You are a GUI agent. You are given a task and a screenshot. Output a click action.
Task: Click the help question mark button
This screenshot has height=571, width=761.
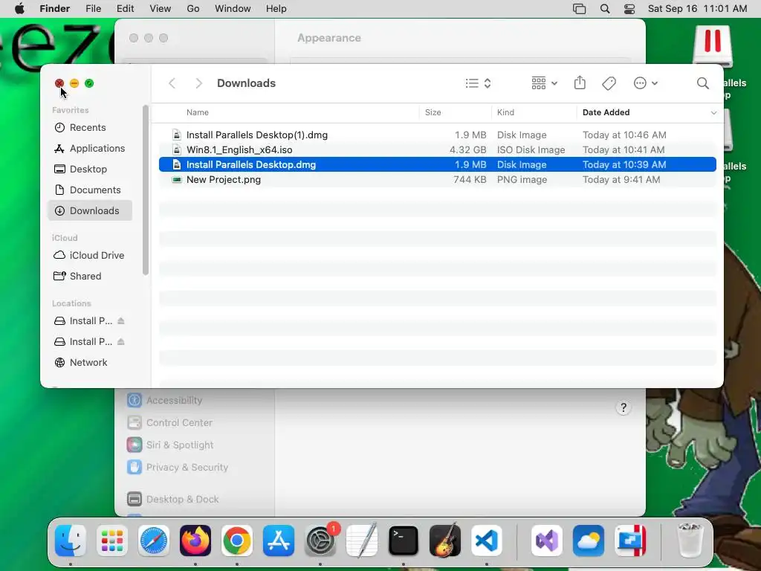pyautogui.click(x=624, y=407)
